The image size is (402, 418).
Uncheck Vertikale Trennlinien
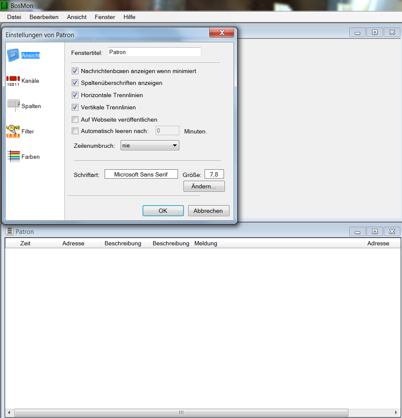pyautogui.click(x=76, y=107)
